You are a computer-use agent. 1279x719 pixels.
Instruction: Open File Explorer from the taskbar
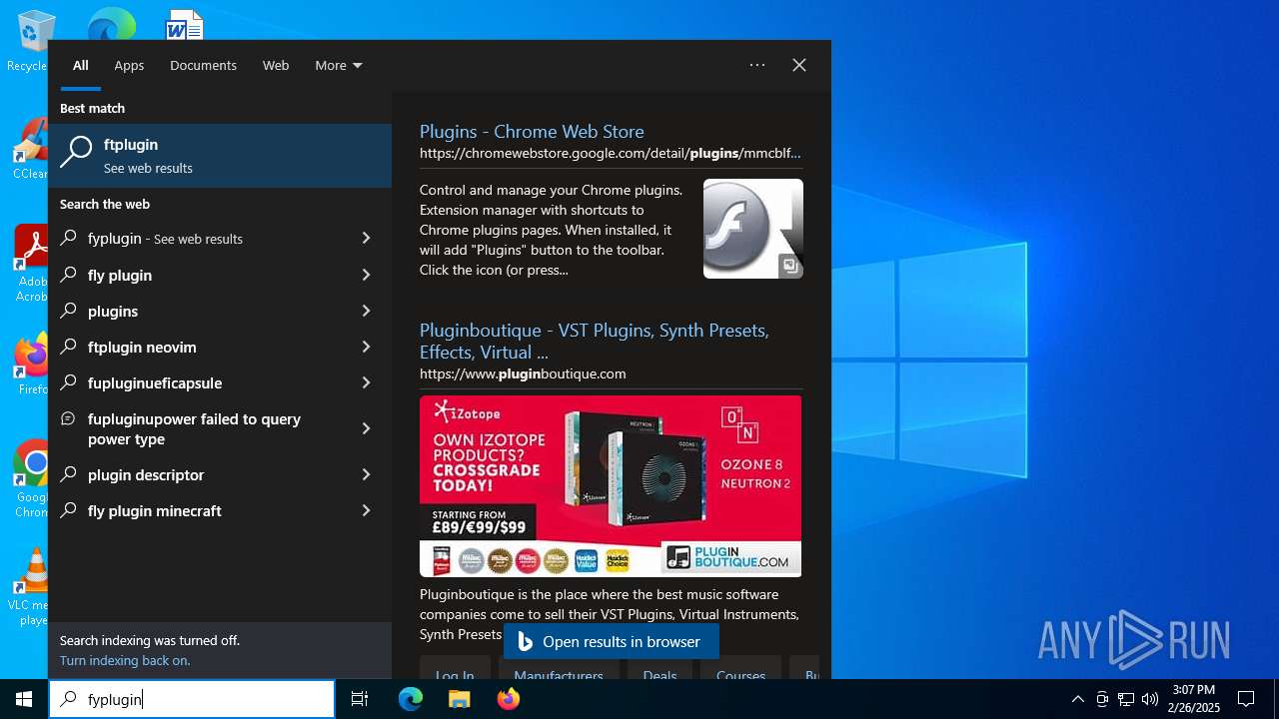pyautogui.click(x=460, y=699)
